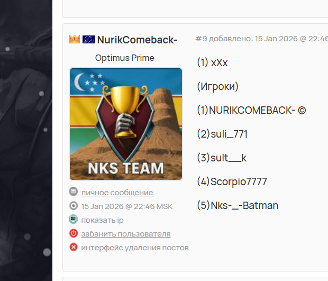Click the envelope private message icon
The height and width of the screenshot is (281, 328).
(74, 192)
